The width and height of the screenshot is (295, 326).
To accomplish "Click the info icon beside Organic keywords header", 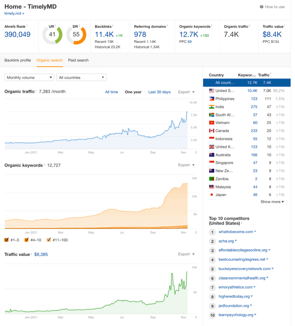I will [x=212, y=25].
